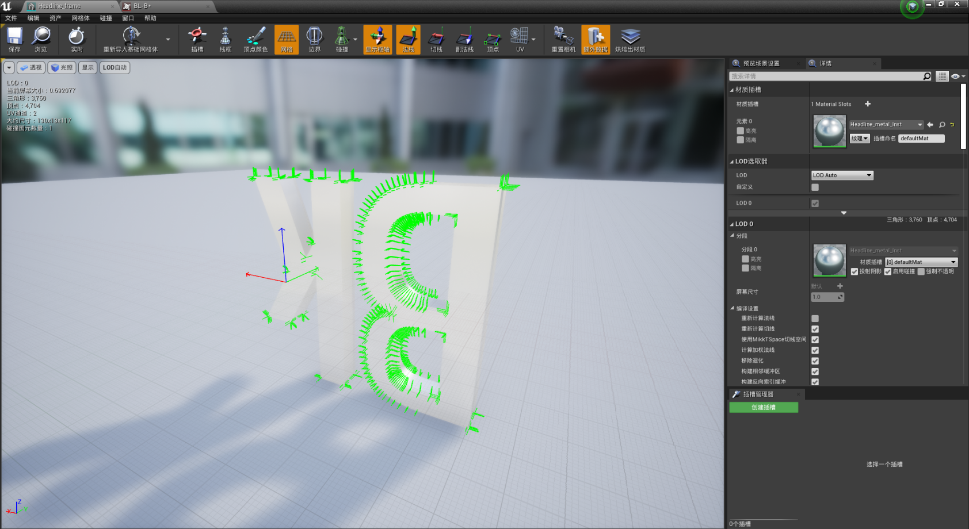Open the 文件 (File) menu
Screen dimensions: 969x529
point(11,18)
